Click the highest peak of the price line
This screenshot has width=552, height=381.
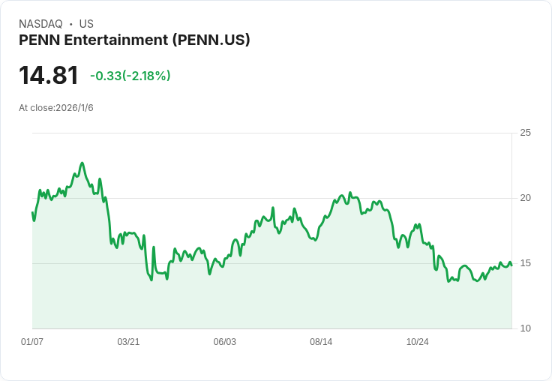[82, 163]
